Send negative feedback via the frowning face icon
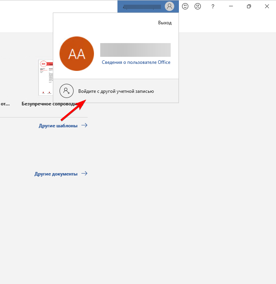The image size is (276, 284). (x=198, y=6)
